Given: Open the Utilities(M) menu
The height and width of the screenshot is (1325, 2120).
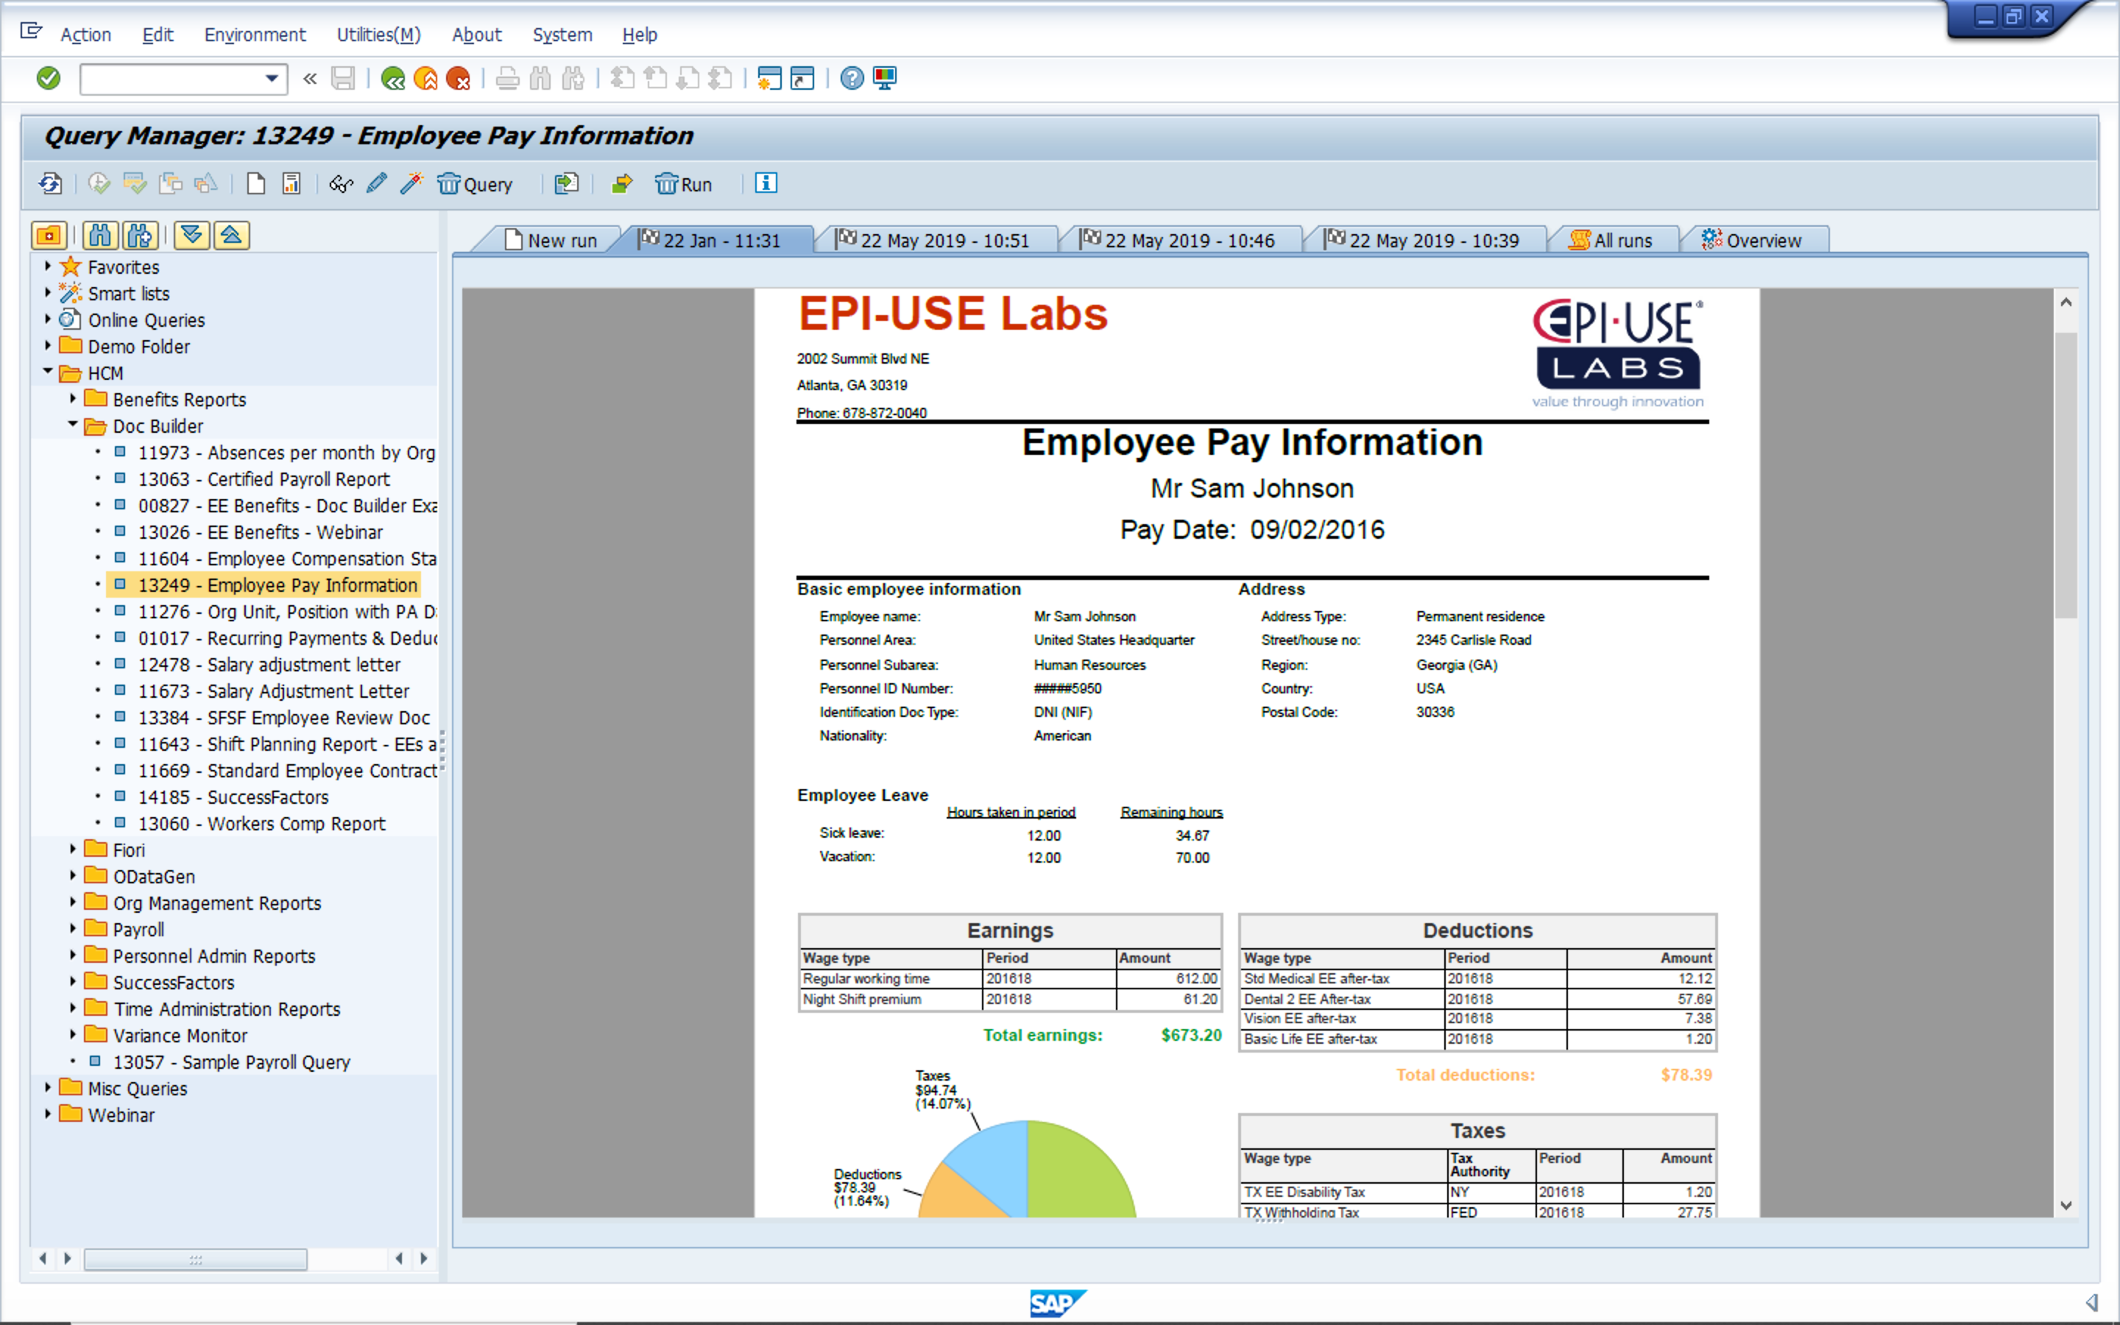Looking at the screenshot, I should [x=378, y=35].
